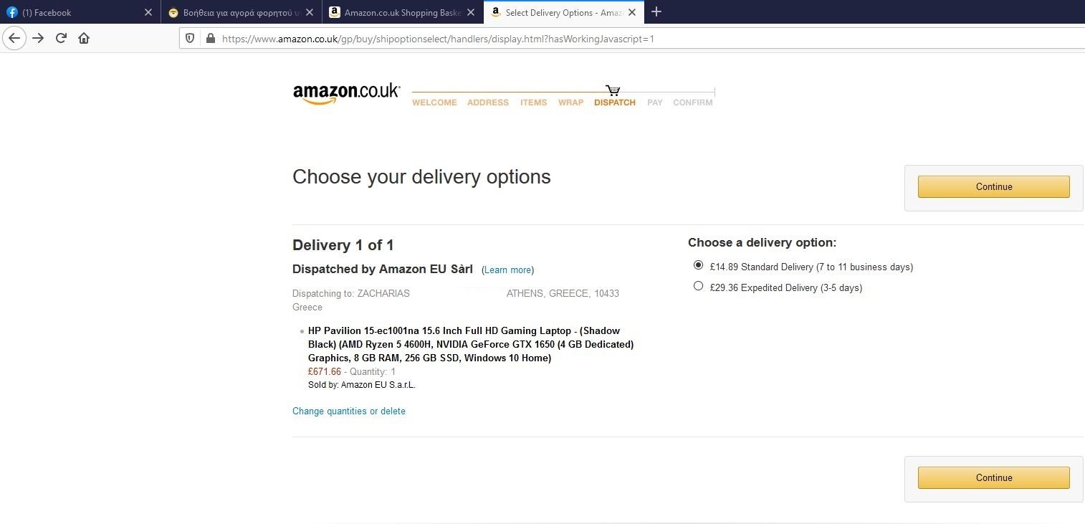Go to the browser Home icon

[x=84, y=38]
